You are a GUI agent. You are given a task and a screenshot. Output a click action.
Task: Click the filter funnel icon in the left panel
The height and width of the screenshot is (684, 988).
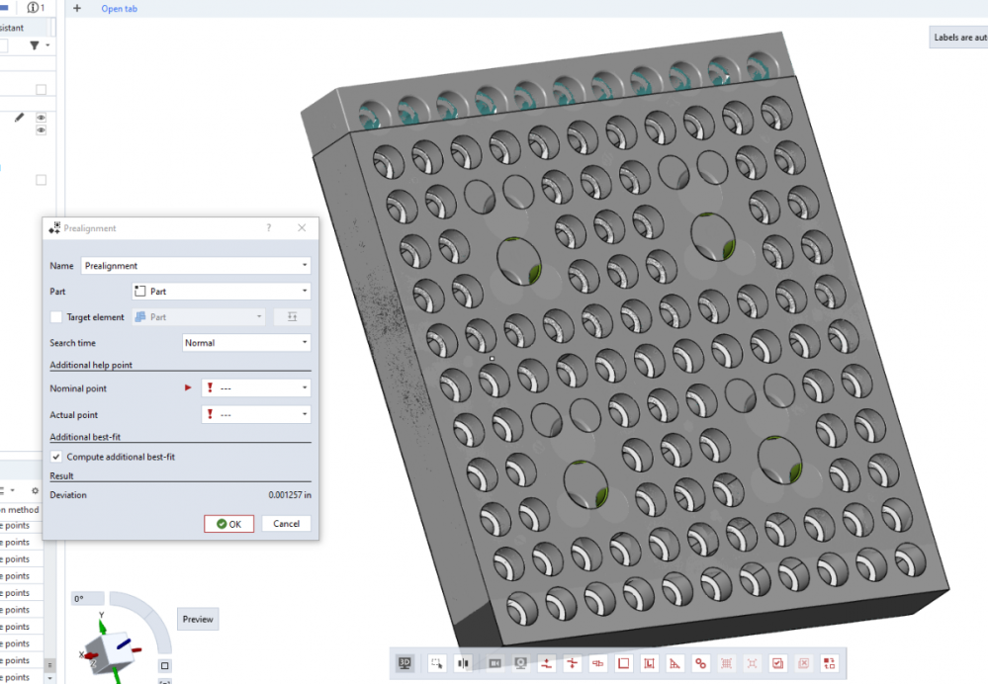(35, 45)
